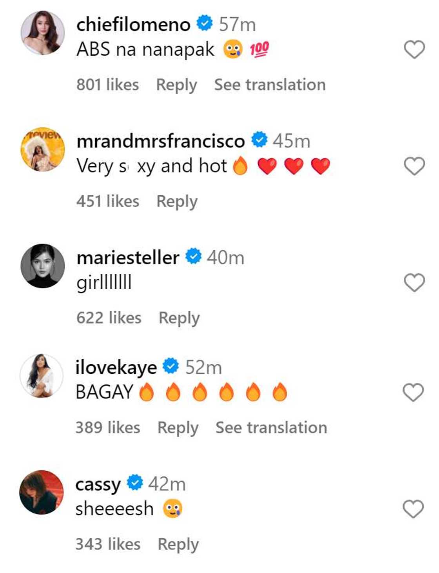The height and width of the screenshot is (573, 439).
Task: Open chiefilomeno's profile picture
Action: pos(43,33)
